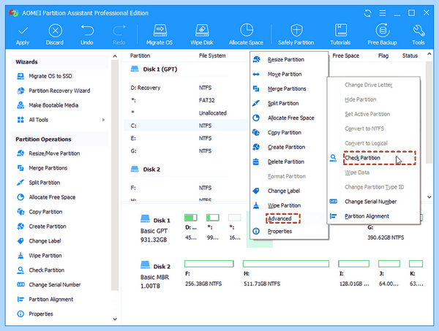439x331 pixels.
Task: Click the Disk 1 (GPT) header
Action: point(154,69)
